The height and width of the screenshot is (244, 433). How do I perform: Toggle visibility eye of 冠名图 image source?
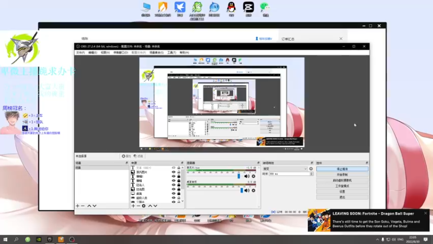click(x=173, y=189)
